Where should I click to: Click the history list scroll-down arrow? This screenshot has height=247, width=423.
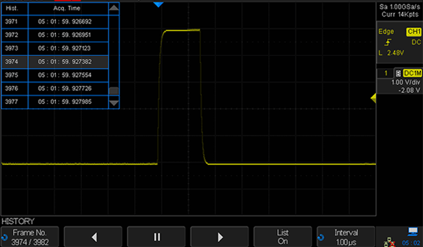click(114, 103)
